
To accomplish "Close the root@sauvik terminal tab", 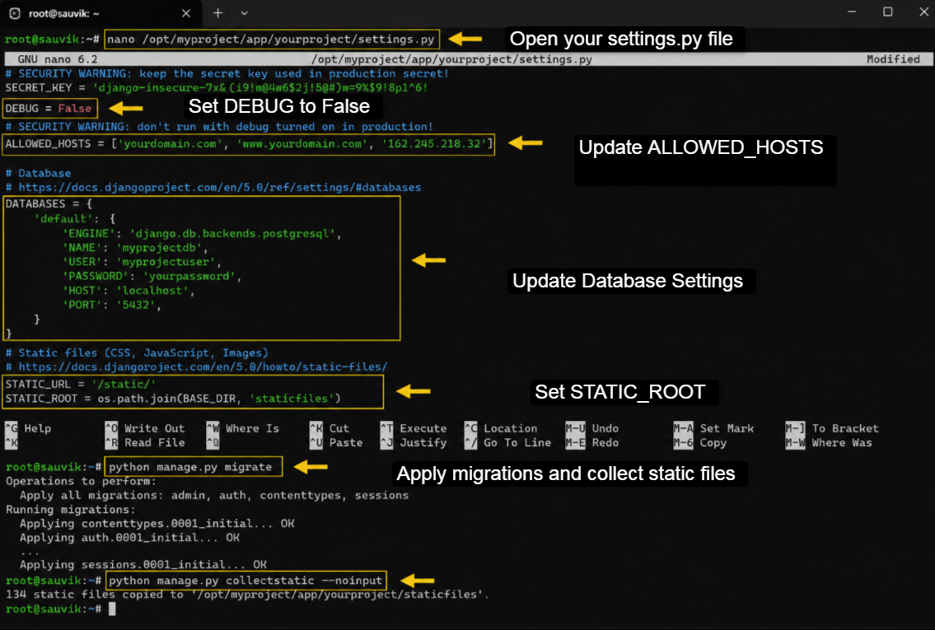I will tap(186, 13).
